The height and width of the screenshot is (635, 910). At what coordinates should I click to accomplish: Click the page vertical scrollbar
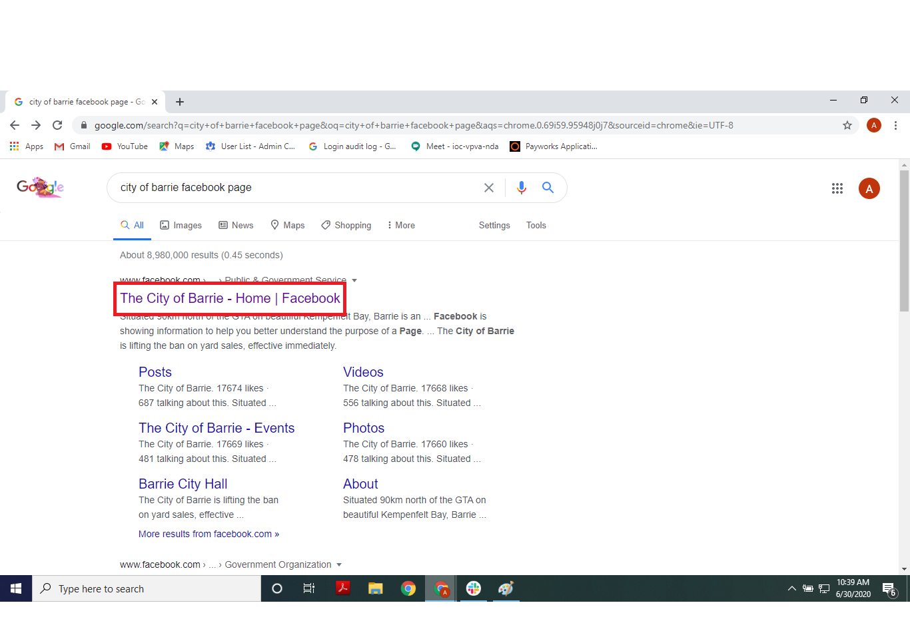click(904, 241)
